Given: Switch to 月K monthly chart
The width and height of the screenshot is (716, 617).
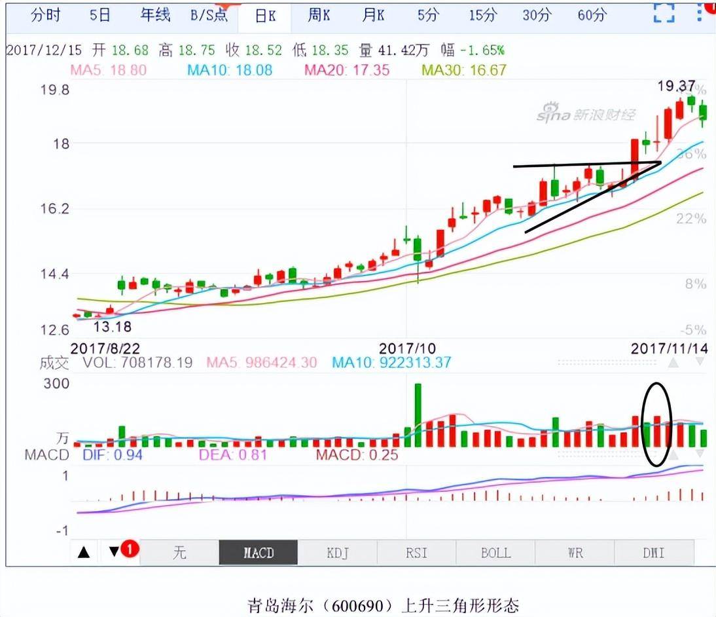Looking at the screenshot, I should tap(372, 16).
